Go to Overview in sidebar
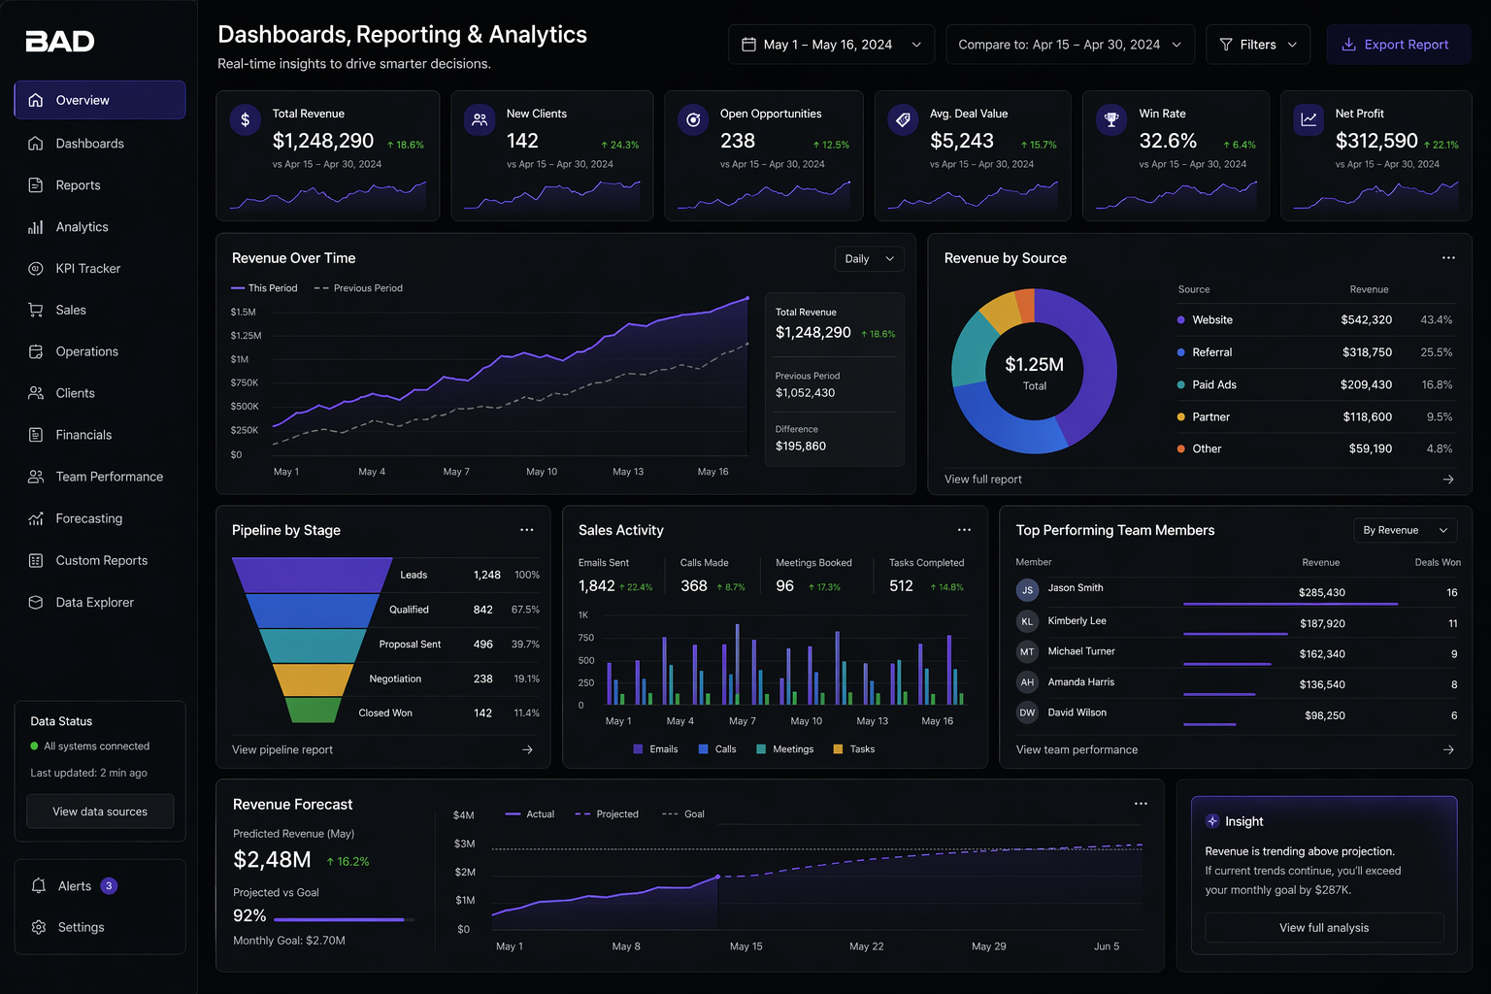1491x994 pixels. point(100,100)
